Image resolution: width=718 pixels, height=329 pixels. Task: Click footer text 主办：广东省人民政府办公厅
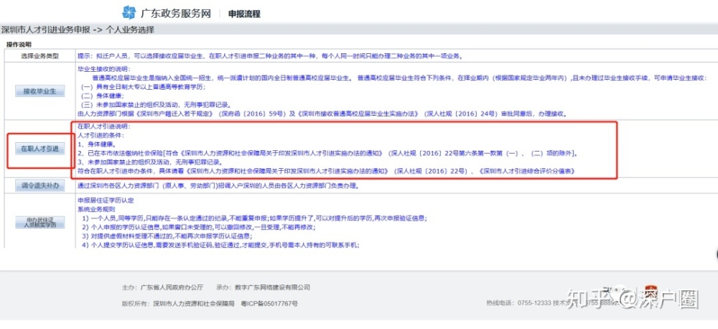(162, 288)
